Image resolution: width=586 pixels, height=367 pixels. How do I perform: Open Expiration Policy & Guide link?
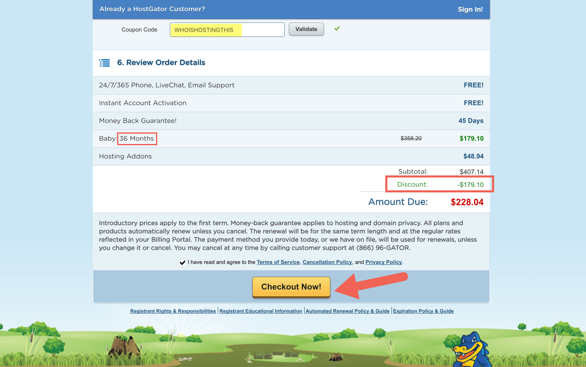coord(423,311)
